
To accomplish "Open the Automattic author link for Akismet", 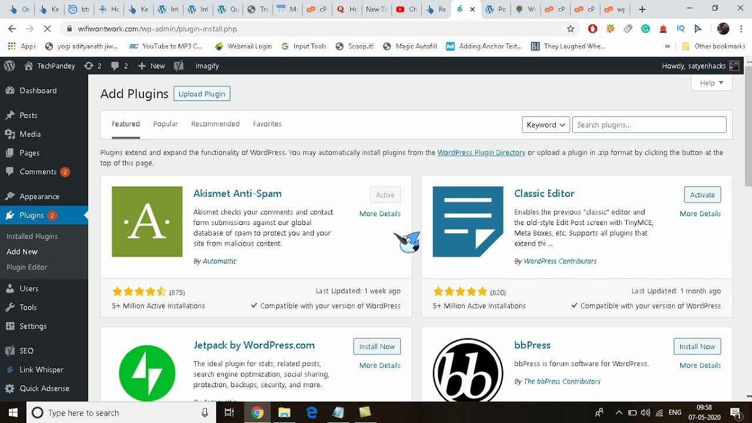I will coord(220,261).
